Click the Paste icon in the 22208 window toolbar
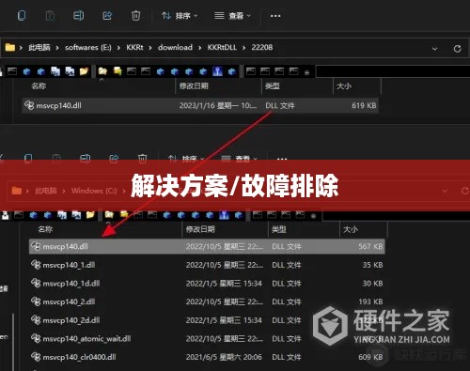470x371 pixels. (50, 15)
